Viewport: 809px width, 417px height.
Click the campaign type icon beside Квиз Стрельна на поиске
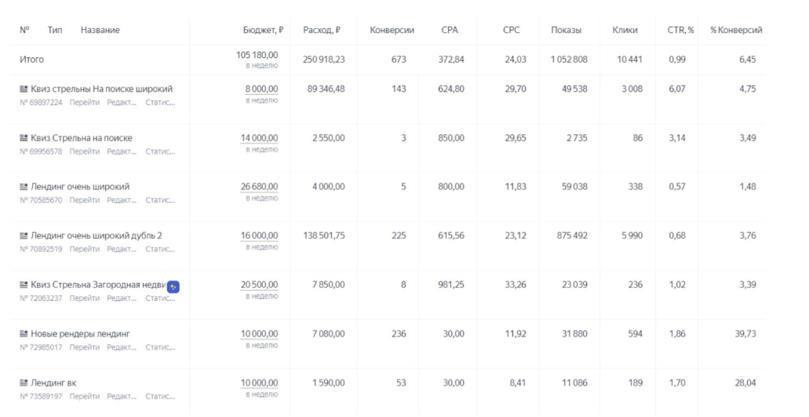(x=24, y=138)
